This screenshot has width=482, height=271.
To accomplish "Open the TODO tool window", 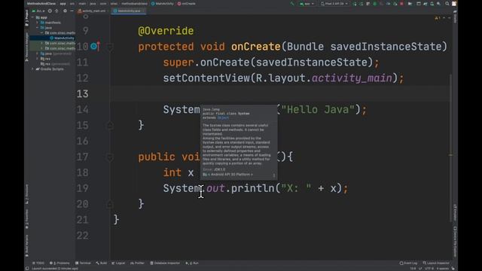I will (x=38, y=263).
